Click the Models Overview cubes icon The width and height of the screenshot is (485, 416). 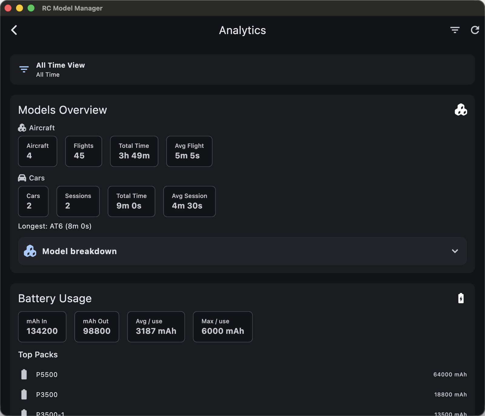point(461,110)
